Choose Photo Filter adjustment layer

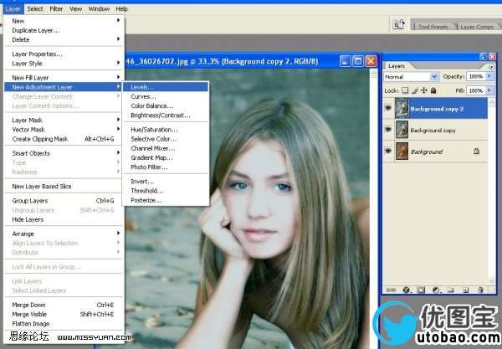tap(166, 167)
